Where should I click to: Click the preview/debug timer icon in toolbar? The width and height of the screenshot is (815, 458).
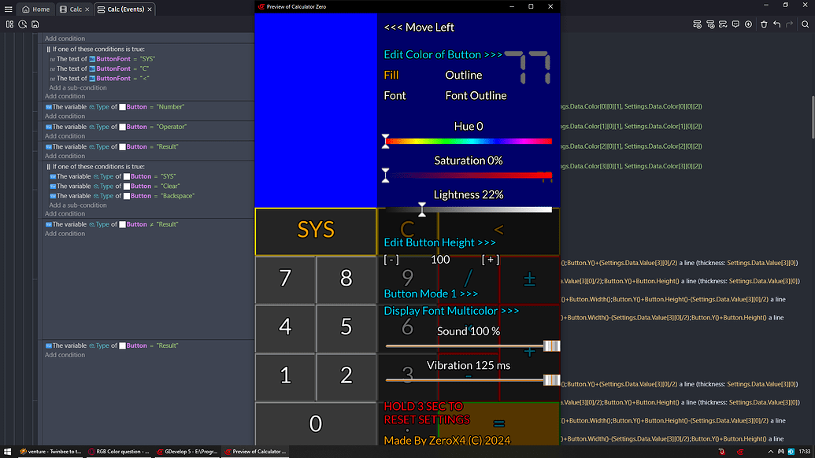(x=22, y=24)
